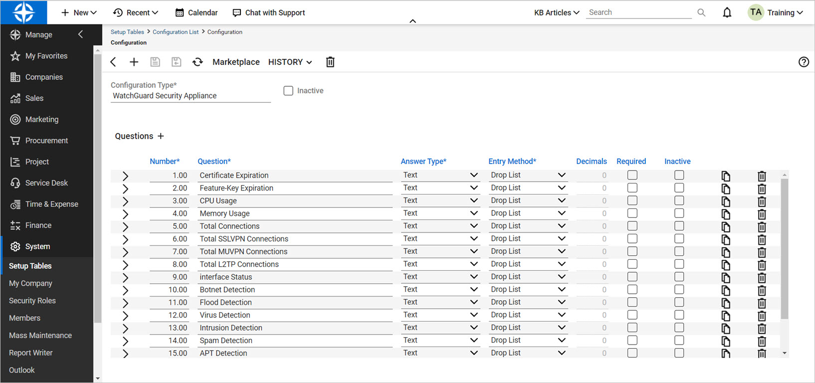815x383 pixels.
Task: Copy the Certificate Expiration question row
Action: click(x=726, y=176)
